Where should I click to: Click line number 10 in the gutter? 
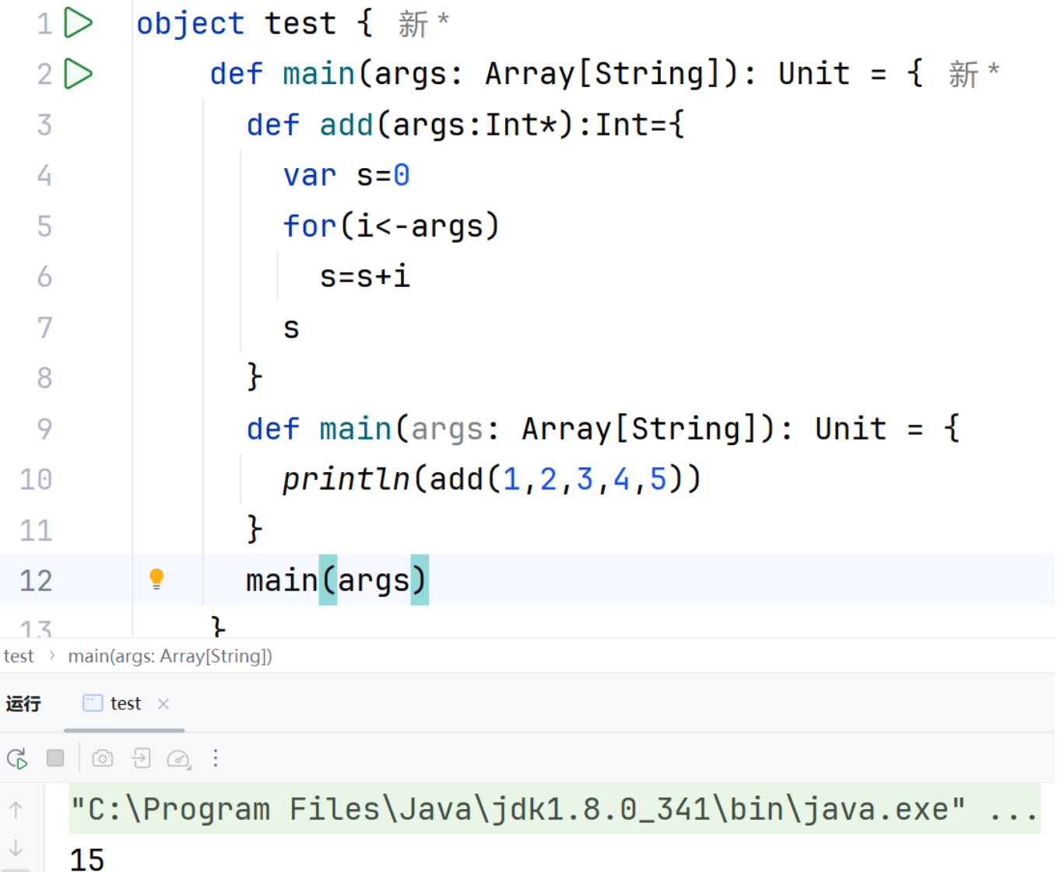pos(36,479)
